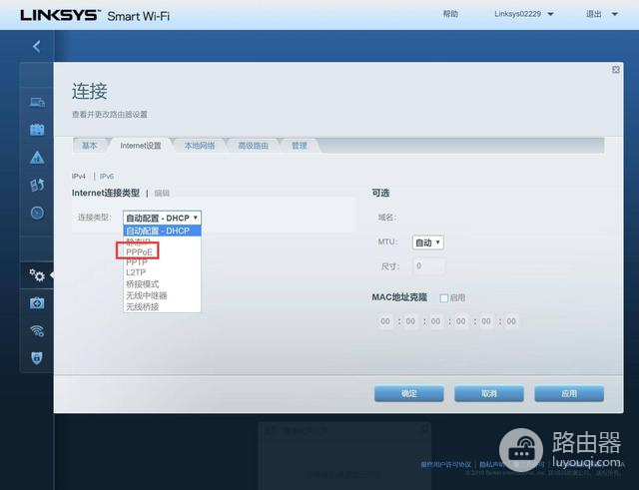
Task: Open the speed test gauge icon
Action: click(37, 213)
